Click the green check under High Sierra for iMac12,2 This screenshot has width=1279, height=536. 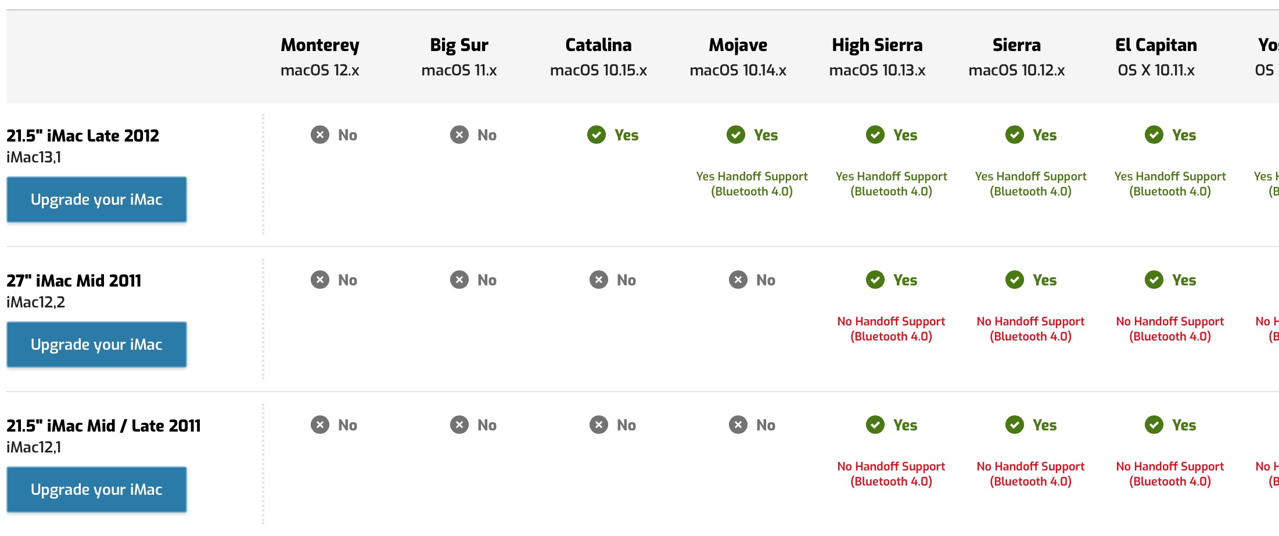(x=875, y=280)
